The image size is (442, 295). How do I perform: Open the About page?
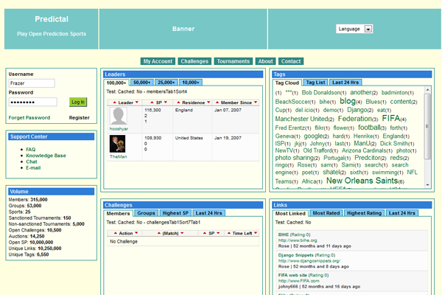tap(265, 61)
